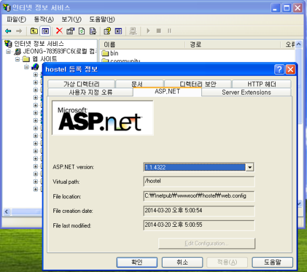Click the Back arrow in the toolbar

(8, 31)
